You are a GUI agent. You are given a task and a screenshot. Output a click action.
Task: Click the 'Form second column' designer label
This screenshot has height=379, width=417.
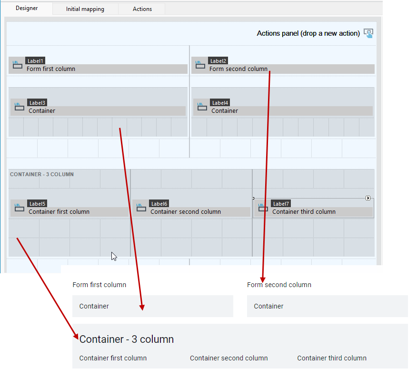click(238, 69)
